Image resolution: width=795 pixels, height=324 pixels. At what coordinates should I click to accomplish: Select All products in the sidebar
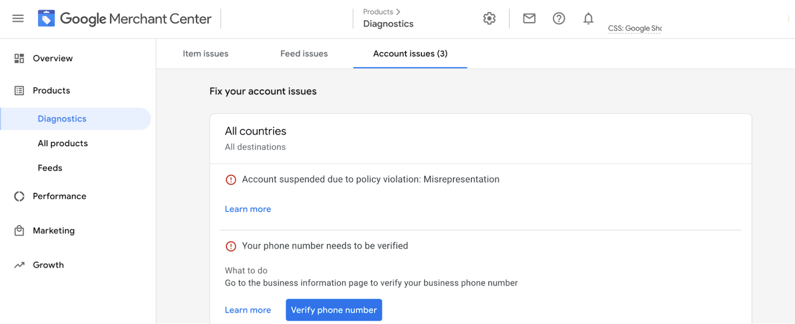coord(63,144)
